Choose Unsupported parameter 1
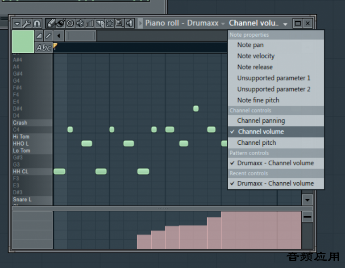Screen dimensions: 345x268 coord(276,78)
